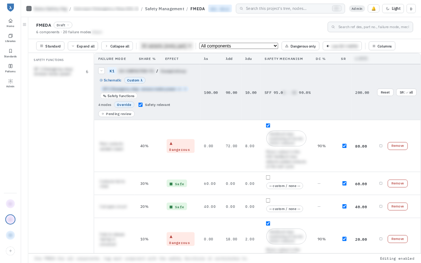
Task: Check safety mechanism box for the 30% mode
Action: tap(268, 178)
